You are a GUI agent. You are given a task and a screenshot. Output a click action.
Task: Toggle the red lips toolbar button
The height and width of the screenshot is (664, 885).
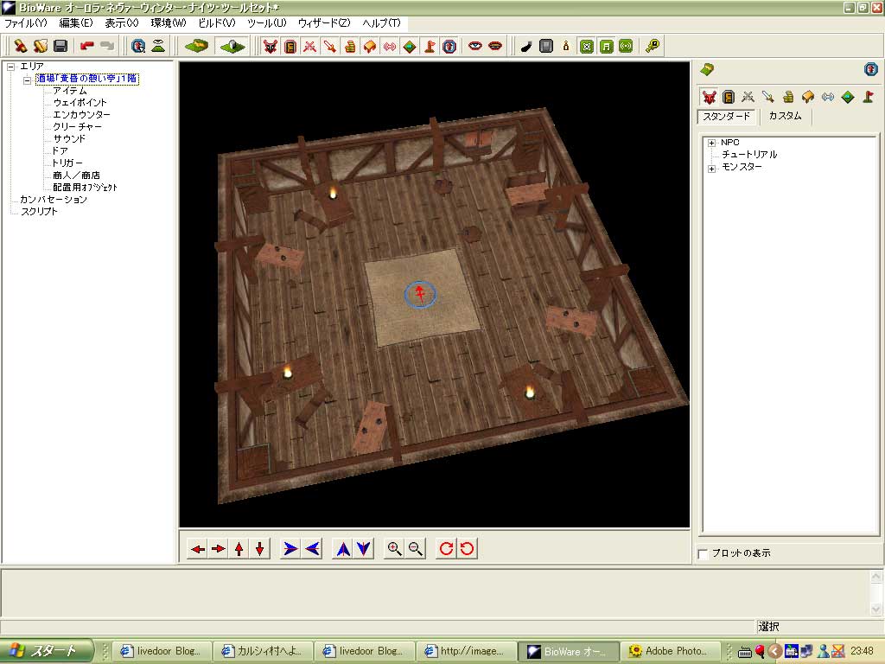pyautogui.click(x=495, y=46)
